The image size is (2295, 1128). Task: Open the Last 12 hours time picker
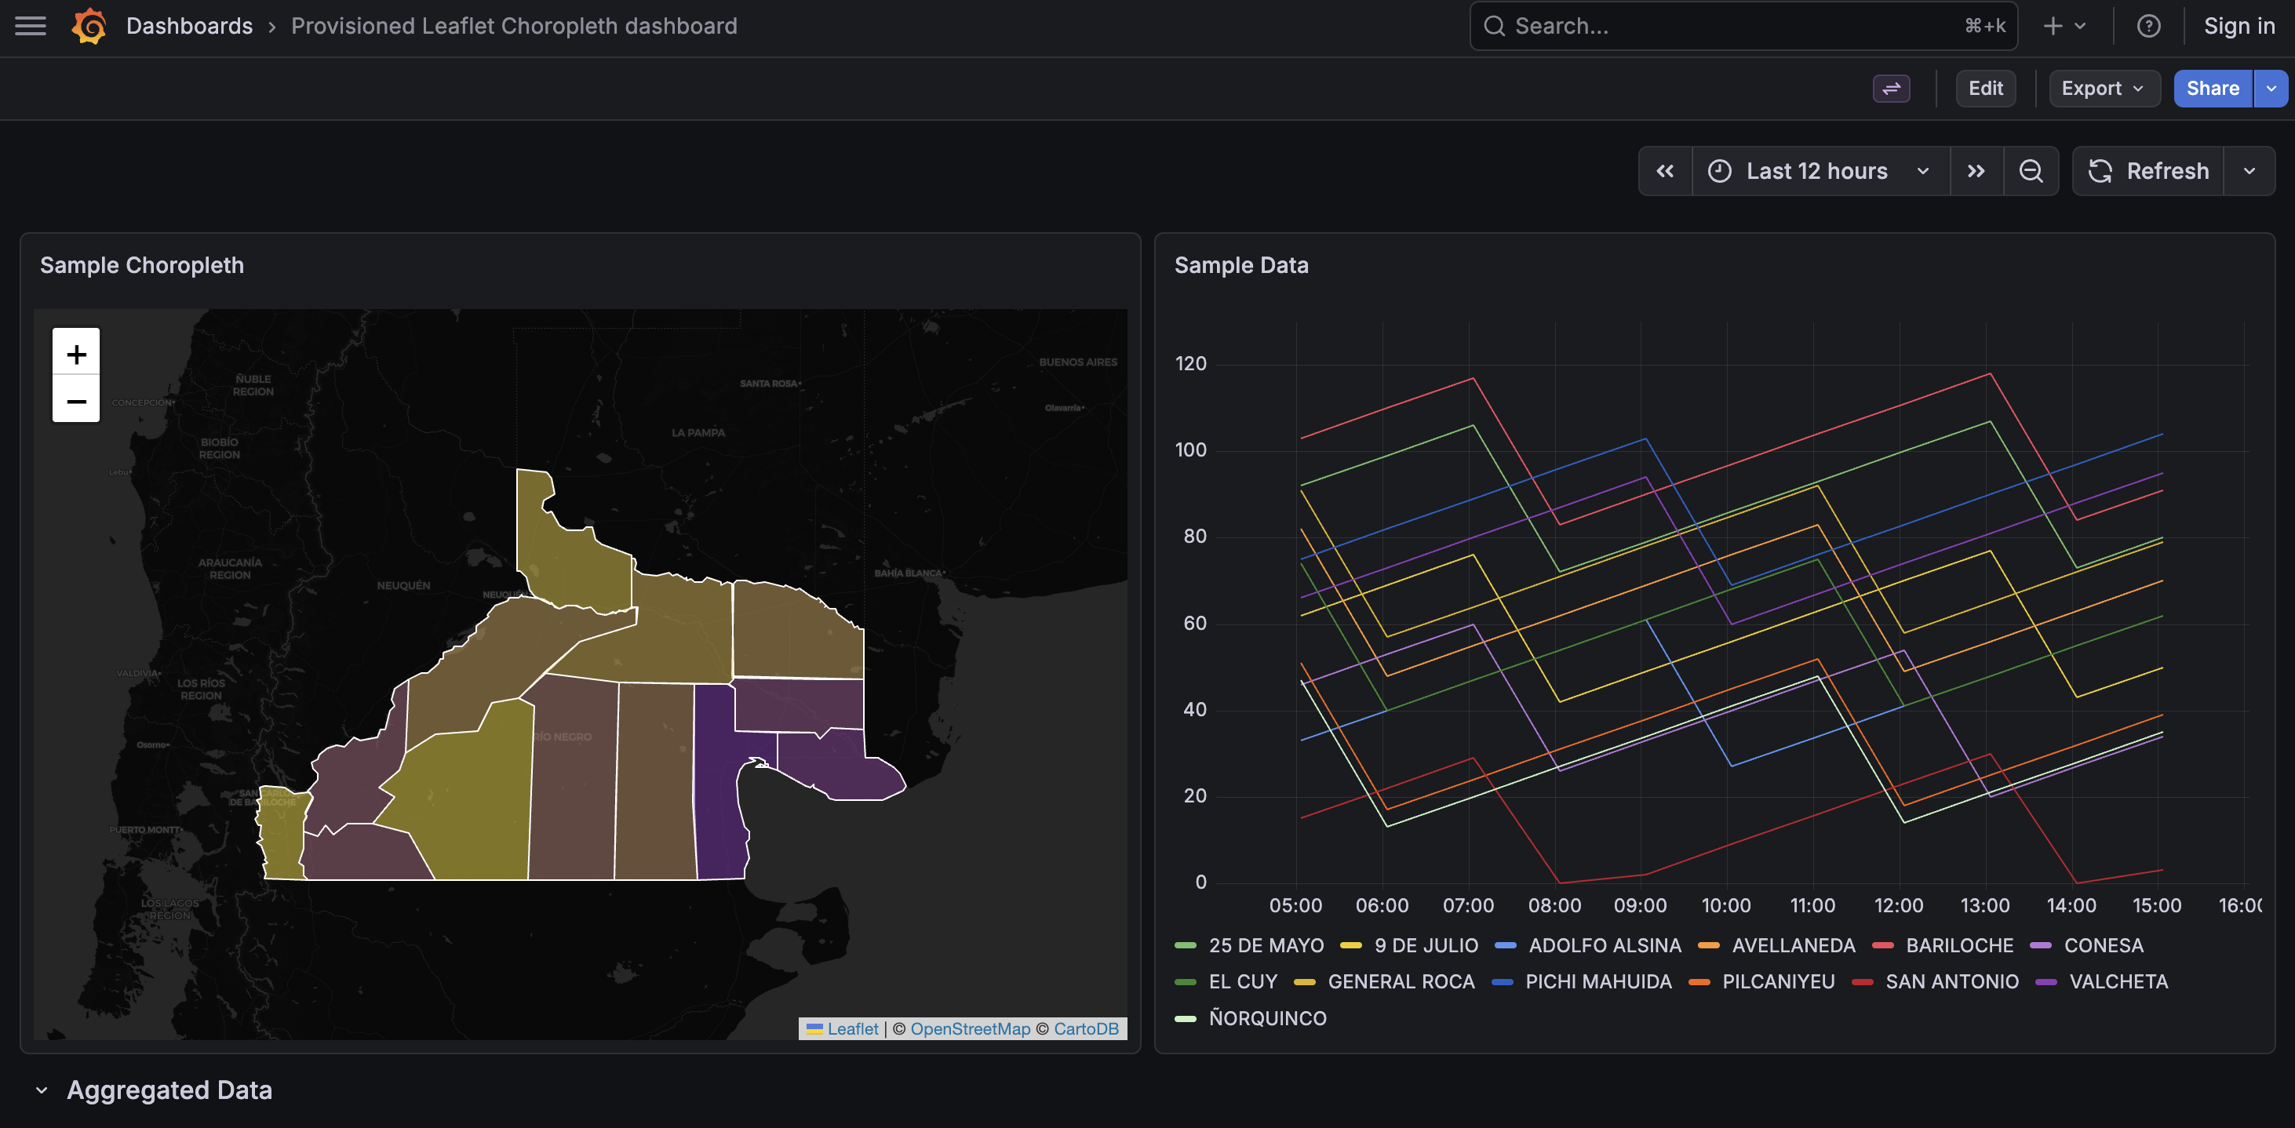coord(1817,171)
